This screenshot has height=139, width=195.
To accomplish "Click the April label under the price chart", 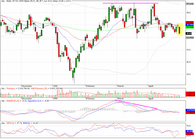I will [x=151, y=86].
